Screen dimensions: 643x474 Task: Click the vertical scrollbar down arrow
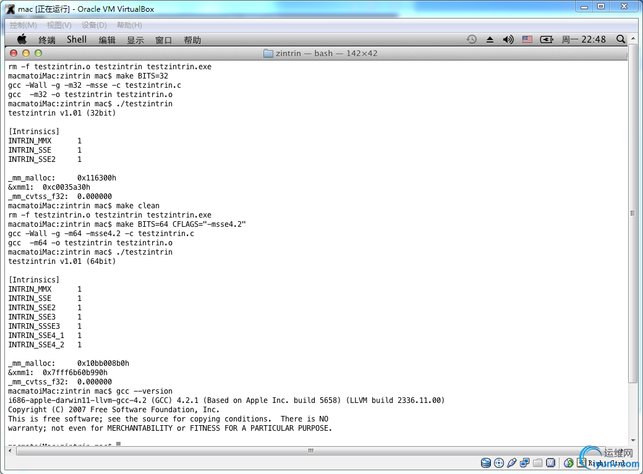632,441
